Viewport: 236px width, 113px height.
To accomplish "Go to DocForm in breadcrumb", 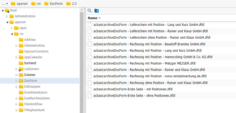I will pyautogui.click(x=53, y=4).
